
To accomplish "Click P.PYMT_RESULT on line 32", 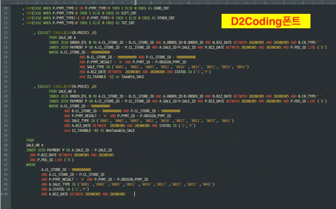I will point(84,116).
